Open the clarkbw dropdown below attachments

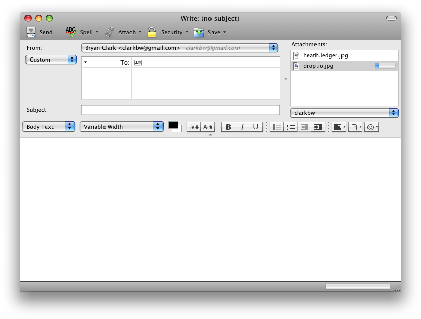[x=344, y=113]
